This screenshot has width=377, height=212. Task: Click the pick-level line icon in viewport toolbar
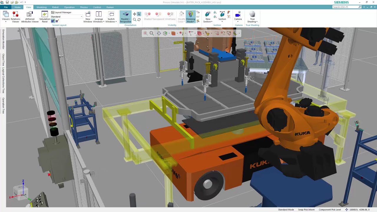pos(191,33)
